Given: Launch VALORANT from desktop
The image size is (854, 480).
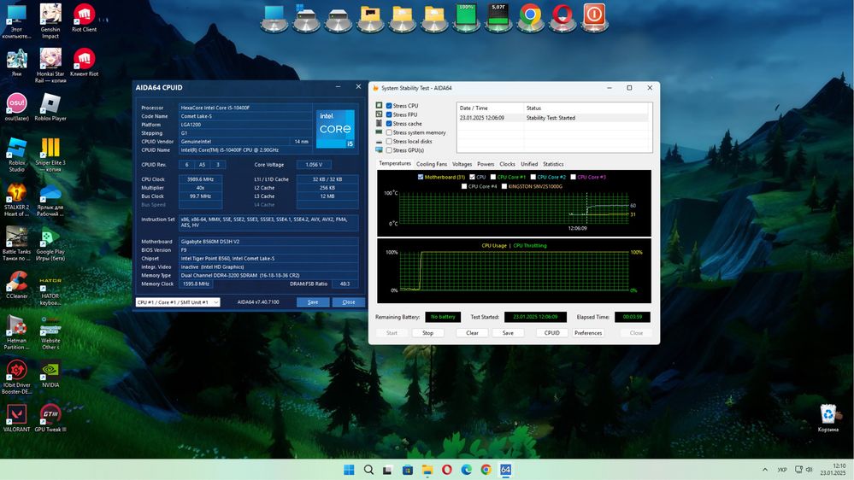Looking at the screenshot, I should click(17, 418).
